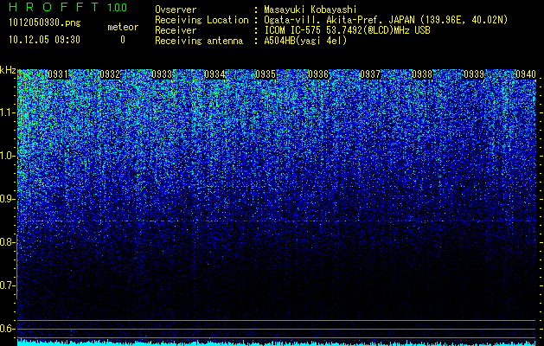Image resolution: width=544 pixels, height=346 pixels.
Task: Click the 0940 time marker
Action: click(526, 74)
